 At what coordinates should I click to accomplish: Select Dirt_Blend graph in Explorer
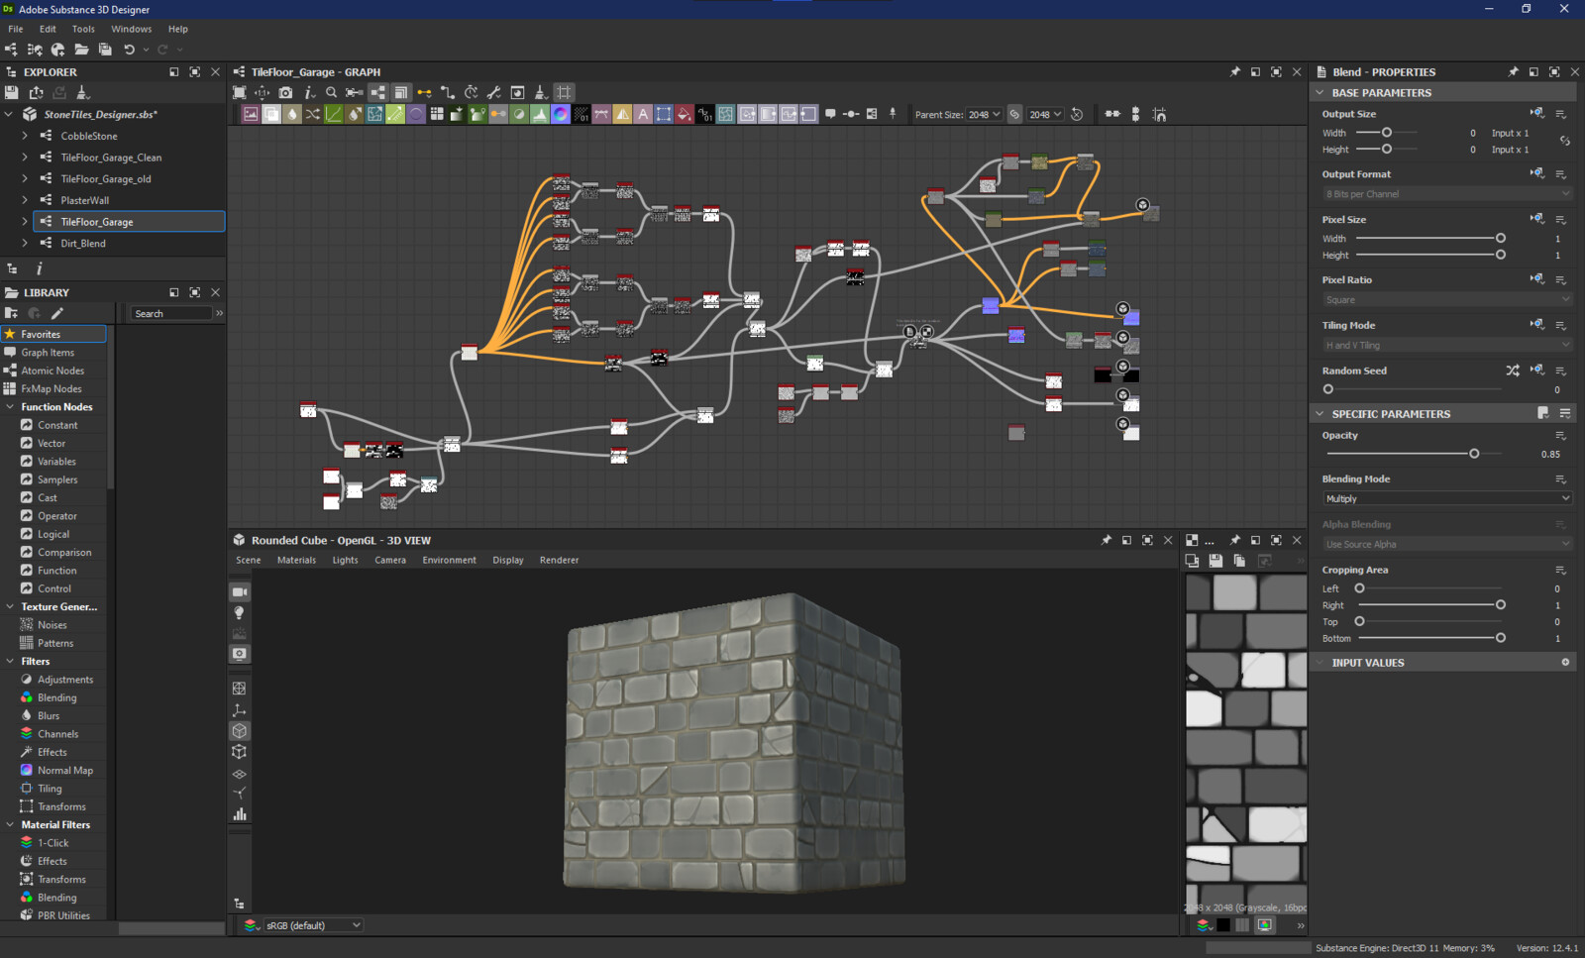83,243
